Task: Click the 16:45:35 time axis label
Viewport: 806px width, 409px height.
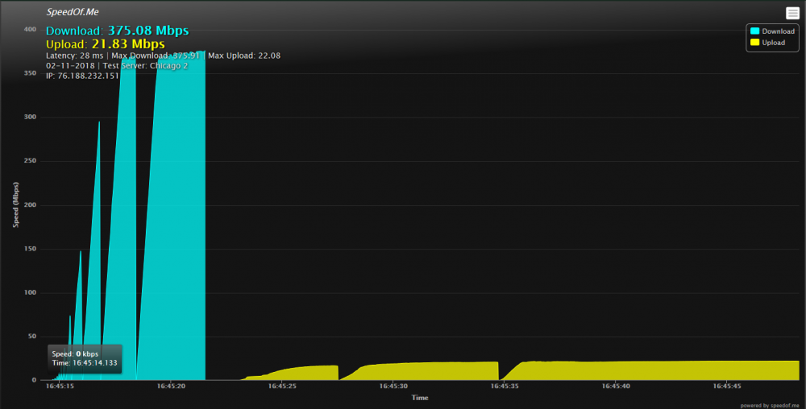Action: (505, 386)
